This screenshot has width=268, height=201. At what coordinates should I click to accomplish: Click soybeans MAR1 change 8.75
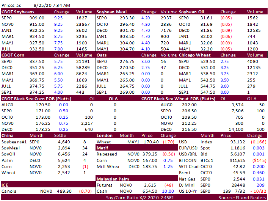tap(58, 37)
